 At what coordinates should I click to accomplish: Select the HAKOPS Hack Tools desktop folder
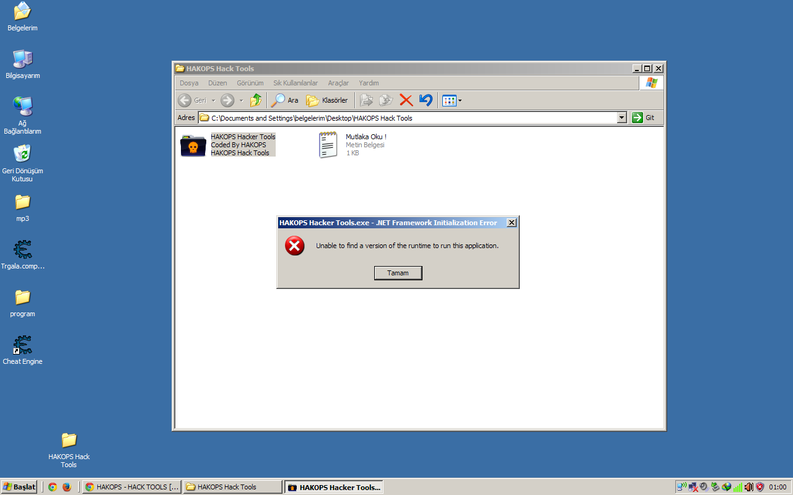[x=69, y=450]
